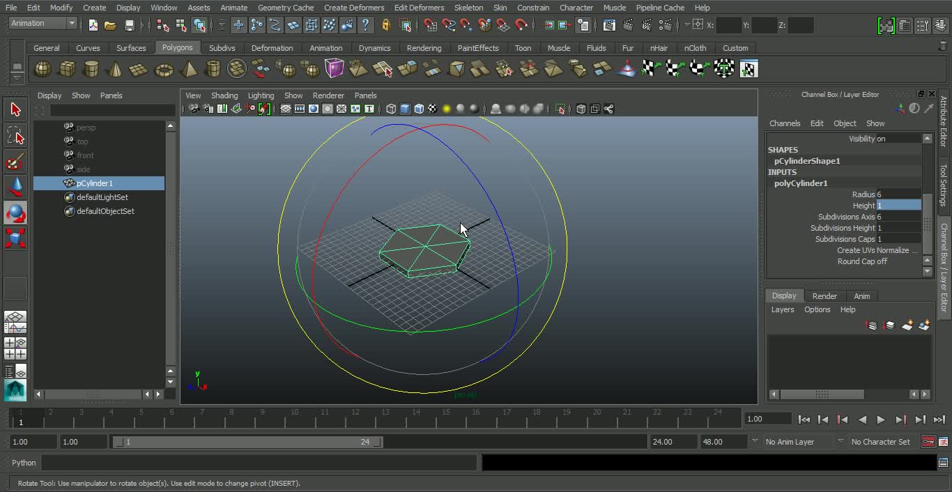Click the time range slider bar
This screenshot has width=952, height=492.
tap(247, 442)
